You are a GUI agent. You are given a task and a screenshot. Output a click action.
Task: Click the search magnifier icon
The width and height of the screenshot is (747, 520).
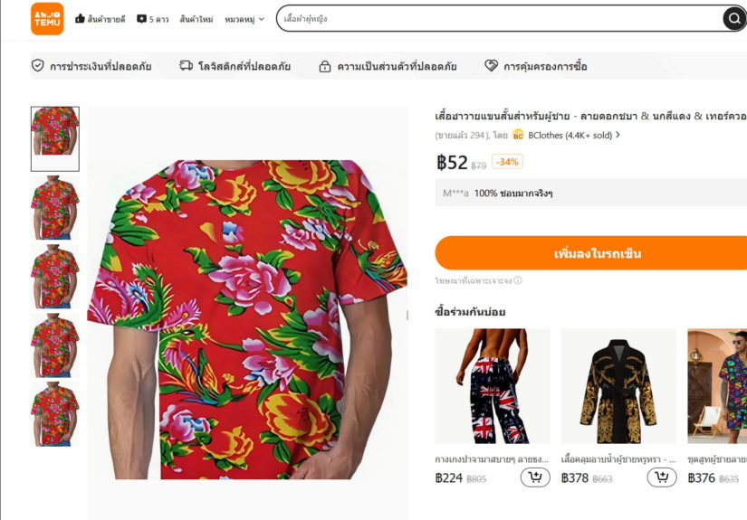click(733, 19)
